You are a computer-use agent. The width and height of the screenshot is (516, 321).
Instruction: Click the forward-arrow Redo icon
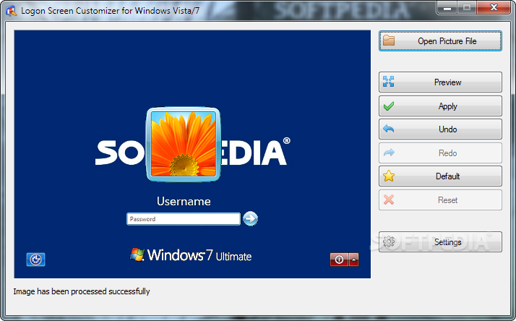389,153
